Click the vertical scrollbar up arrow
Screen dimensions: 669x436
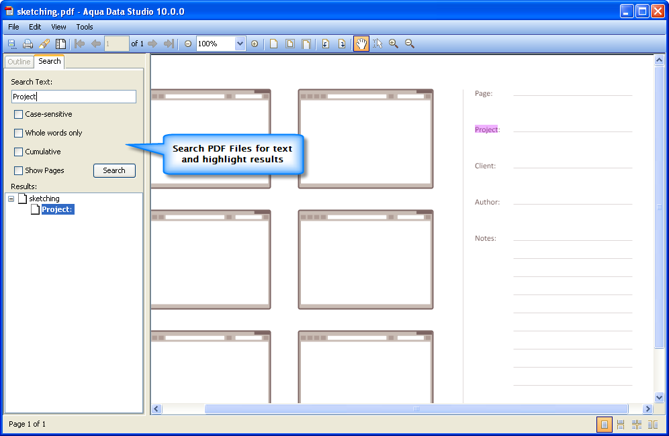[x=659, y=60]
